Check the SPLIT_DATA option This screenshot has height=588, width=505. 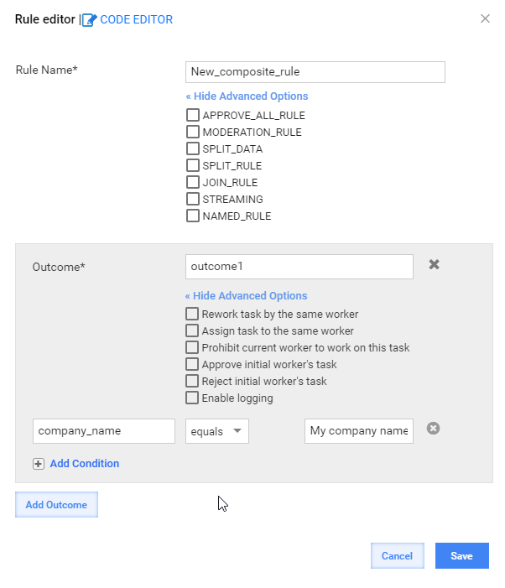pos(193,148)
